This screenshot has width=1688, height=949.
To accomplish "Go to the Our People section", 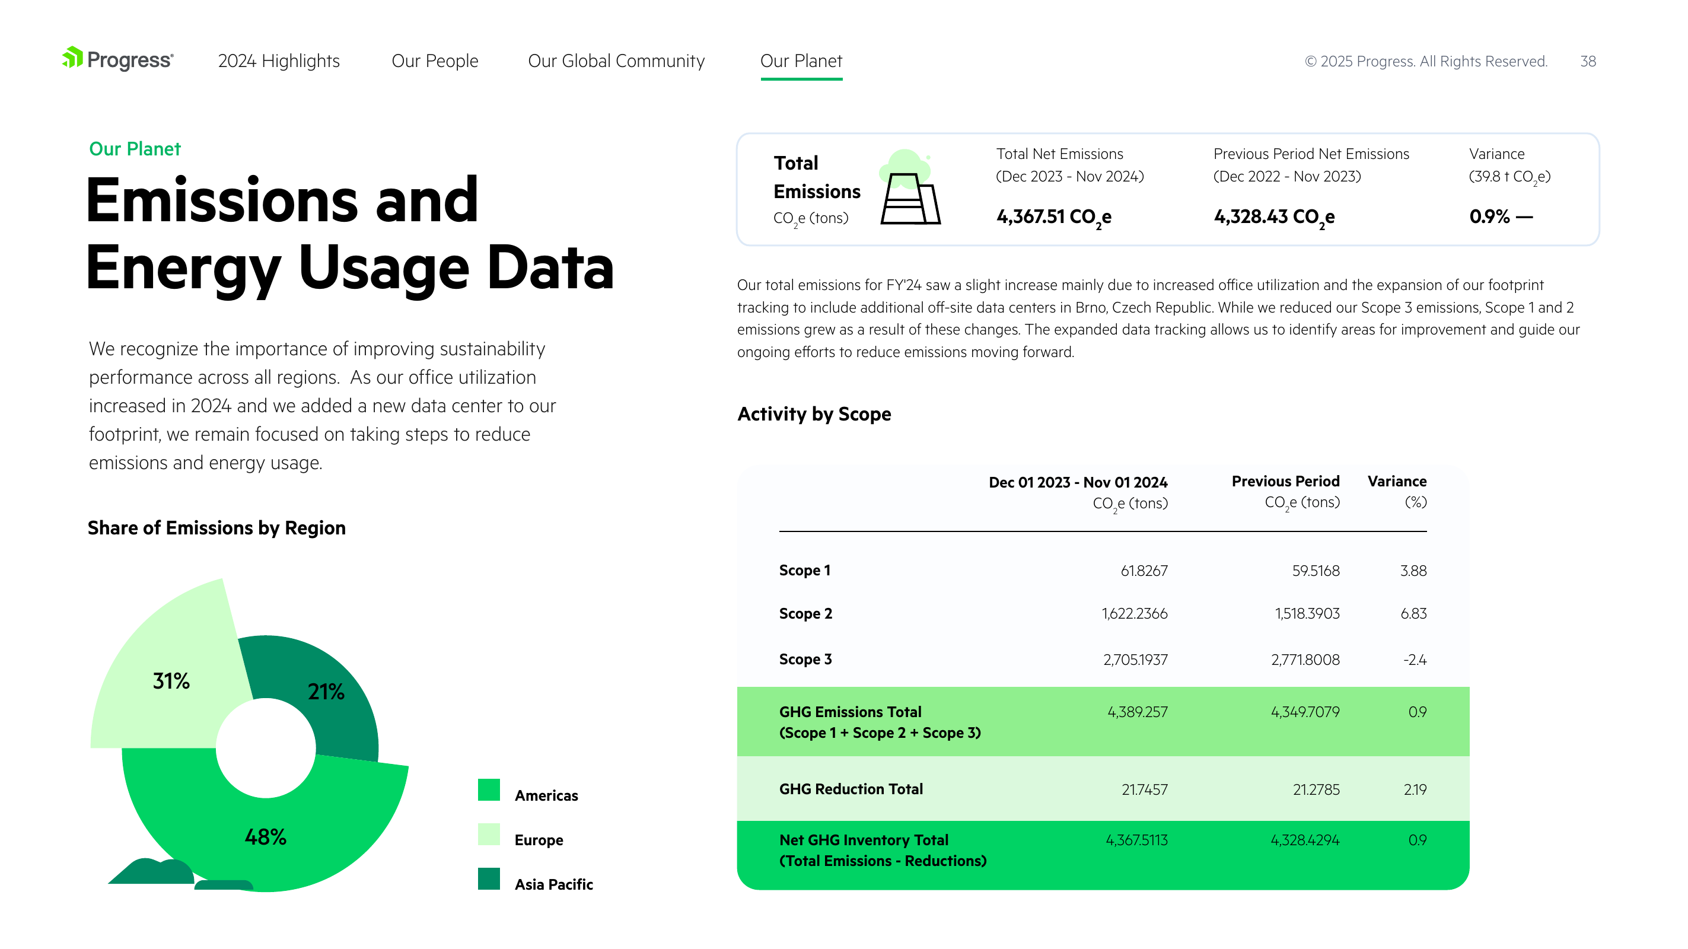I will pos(435,61).
